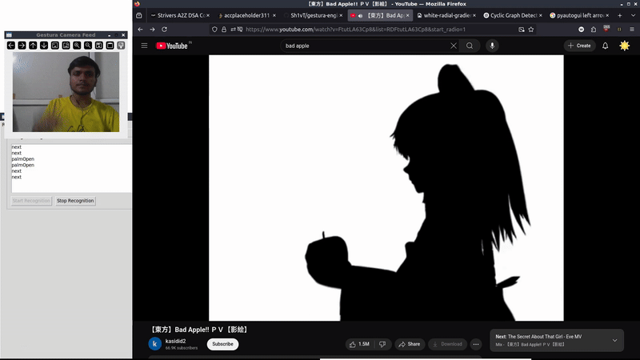Click Firefox forward arrow
Screen dimensions: 640x360
(152, 30)
